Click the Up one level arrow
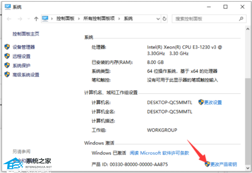Screen dimensions: 252x173 tap(36, 19)
